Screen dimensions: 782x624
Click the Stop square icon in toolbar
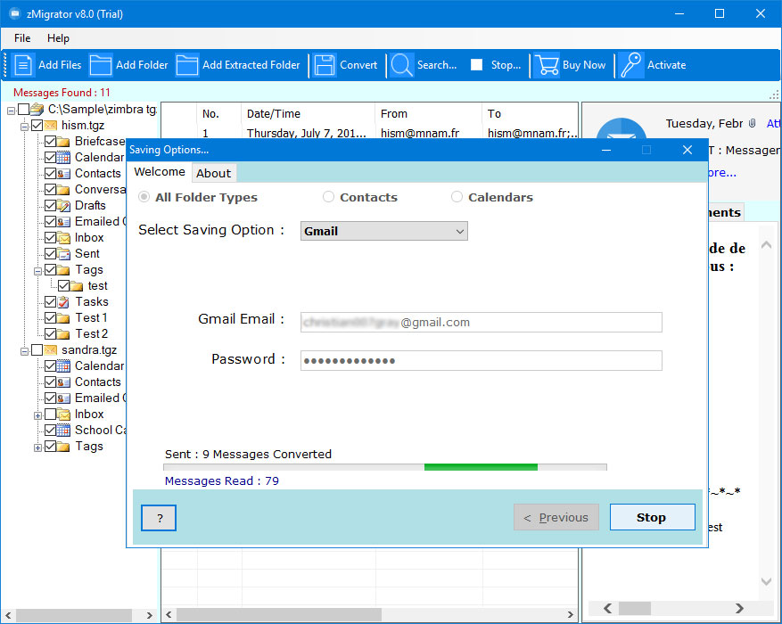(477, 65)
